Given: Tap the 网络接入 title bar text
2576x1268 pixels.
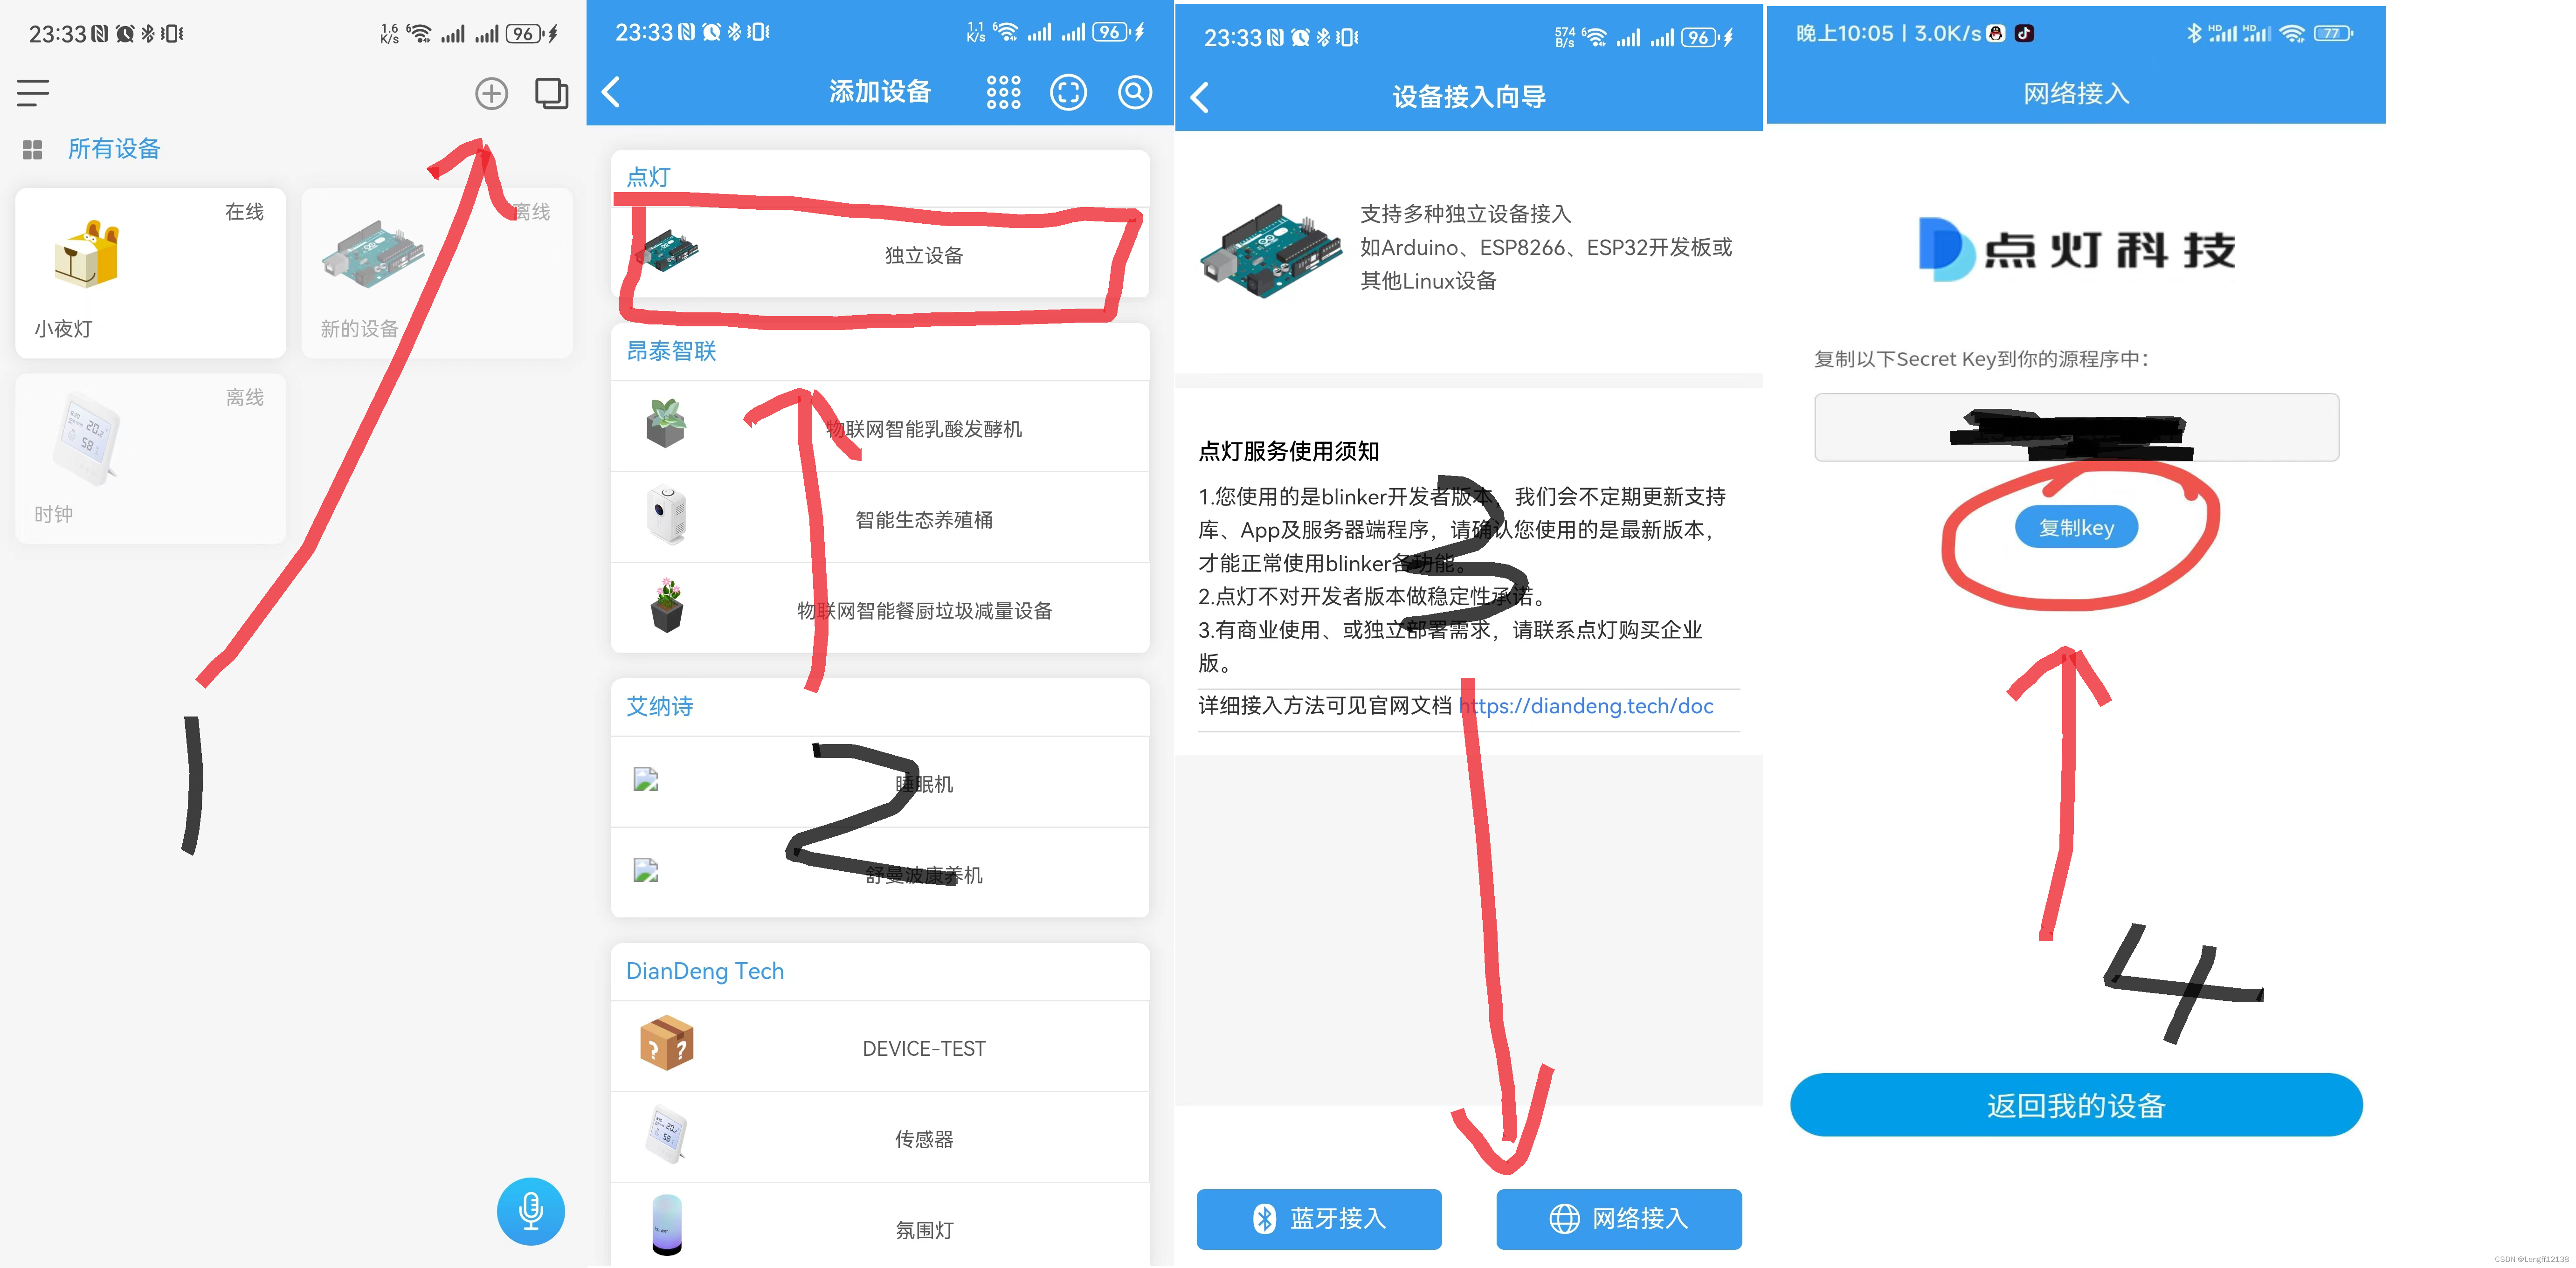Looking at the screenshot, I should (x=2076, y=94).
